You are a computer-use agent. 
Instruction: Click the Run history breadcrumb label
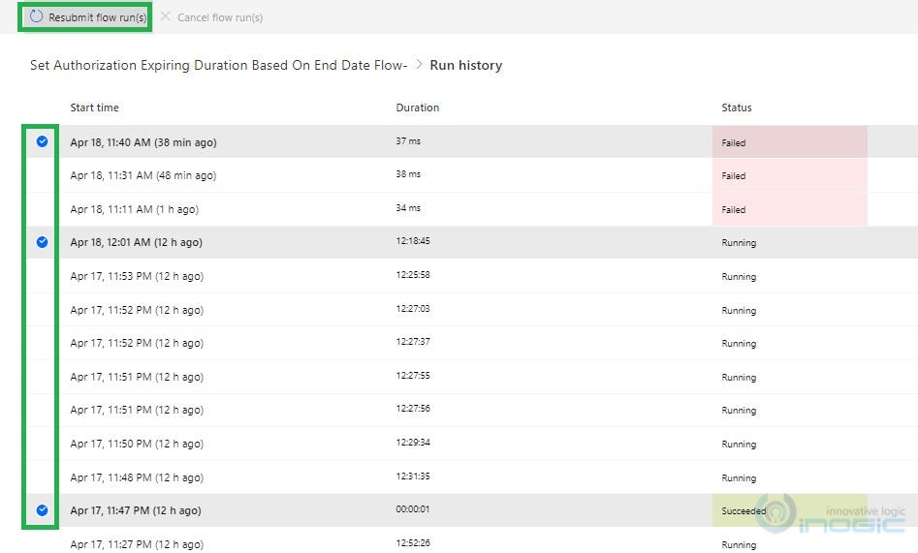(466, 65)
